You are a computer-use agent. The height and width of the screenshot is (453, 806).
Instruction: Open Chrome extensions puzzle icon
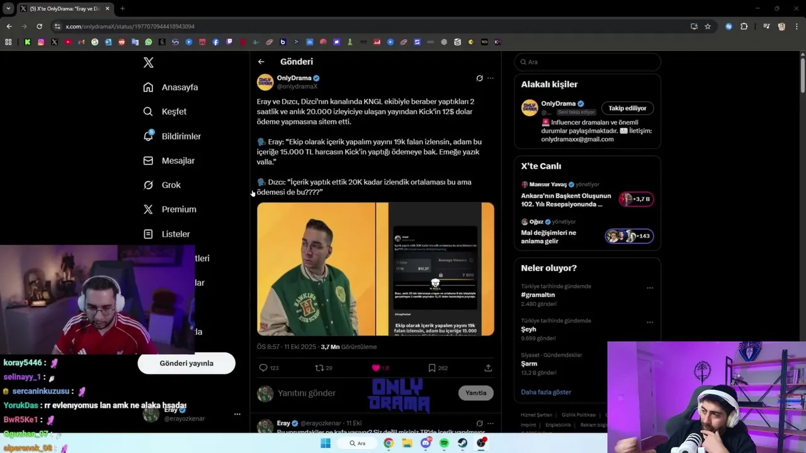[x=744, y=26]
